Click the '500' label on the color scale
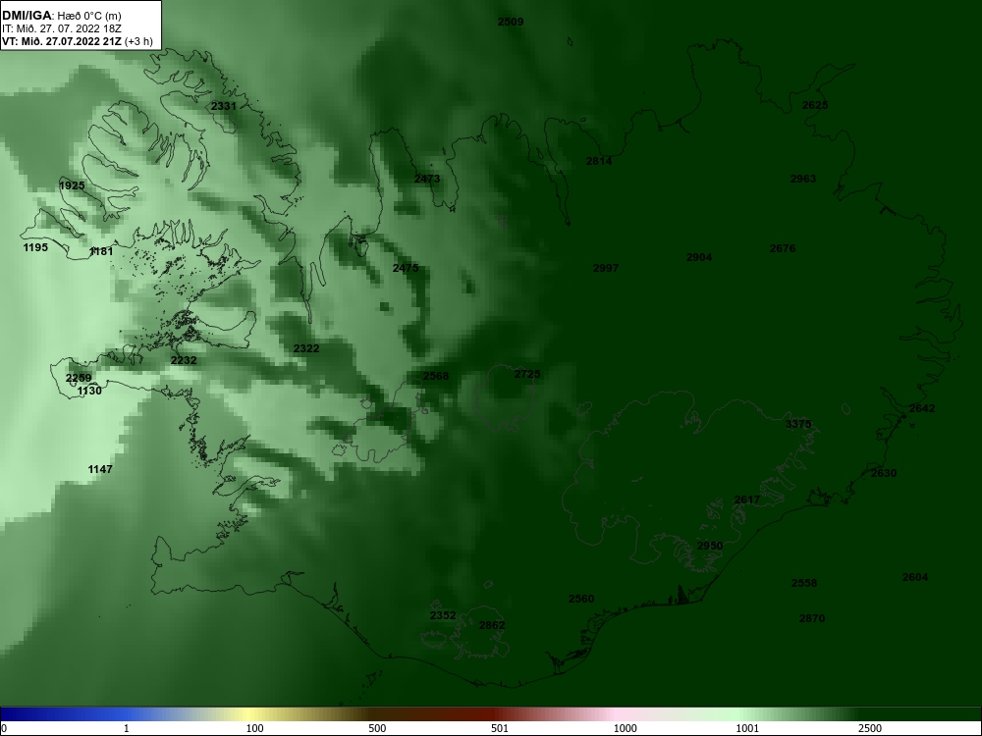This screenshot has width=982, height=736. tap(377, 728)
